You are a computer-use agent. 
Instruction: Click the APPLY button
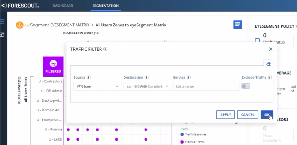point(225,115)
